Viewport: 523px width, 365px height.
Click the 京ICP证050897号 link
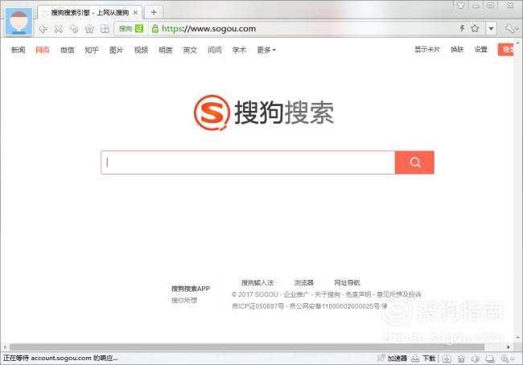tap(257, 306)
